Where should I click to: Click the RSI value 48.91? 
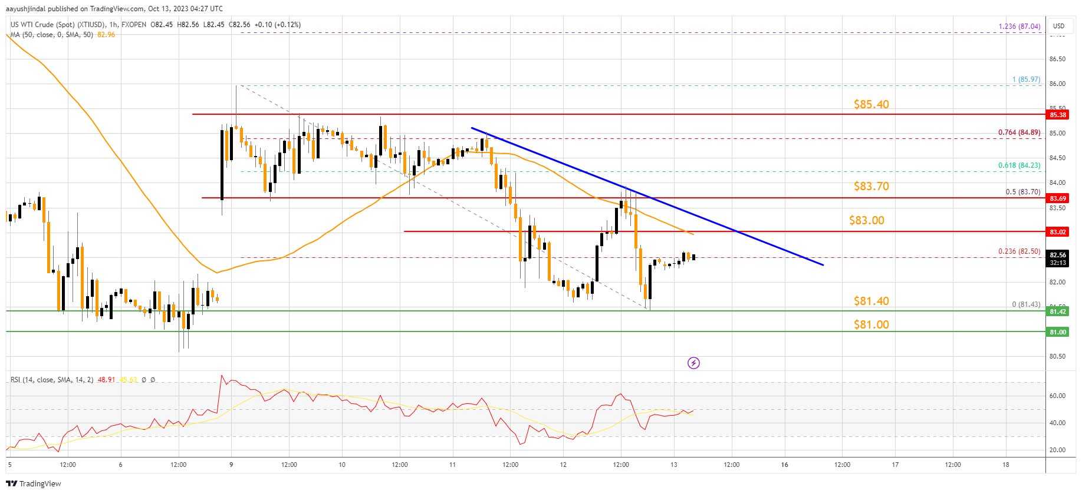[x=106, y=380]
